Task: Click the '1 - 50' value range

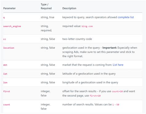Action: [116, 105]
